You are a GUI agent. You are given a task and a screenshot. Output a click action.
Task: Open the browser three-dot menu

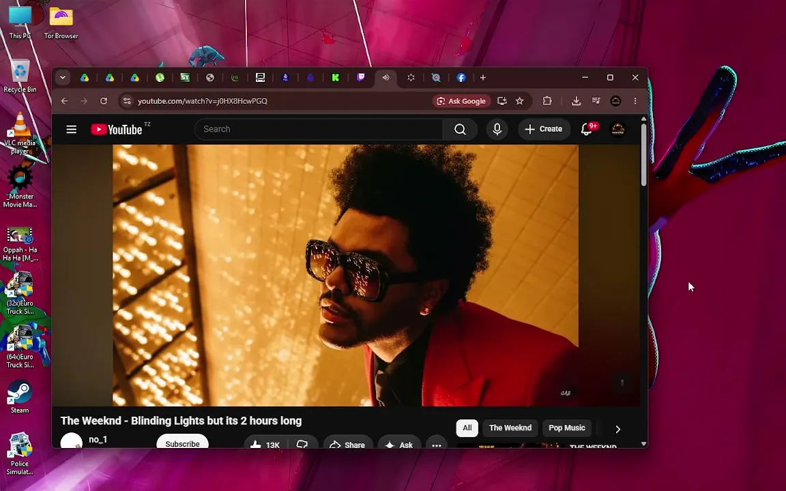635,101
